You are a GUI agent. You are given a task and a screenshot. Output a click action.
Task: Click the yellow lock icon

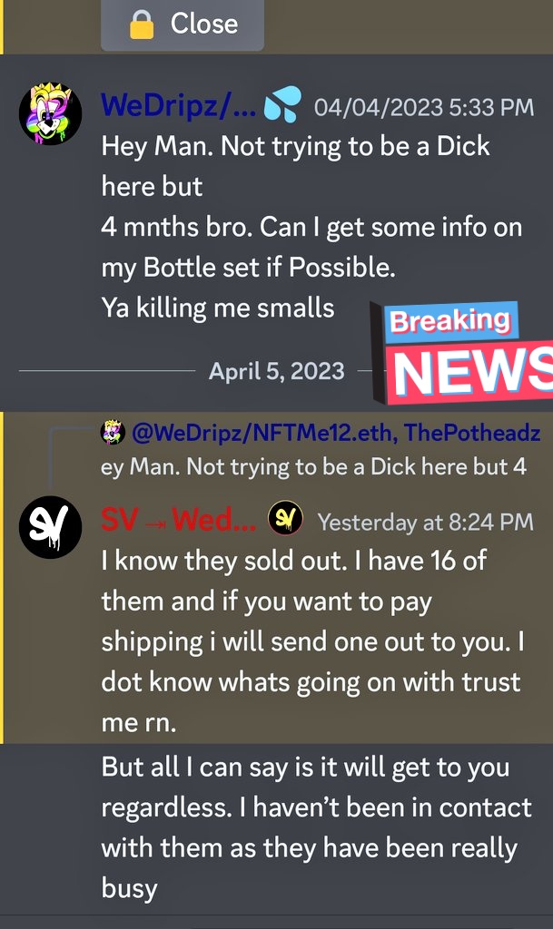pyautogui.click(x=142, y=24)
